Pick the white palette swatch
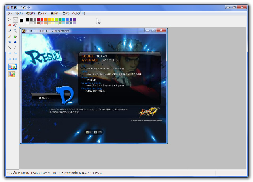253x182 pixels. [28, 23]
